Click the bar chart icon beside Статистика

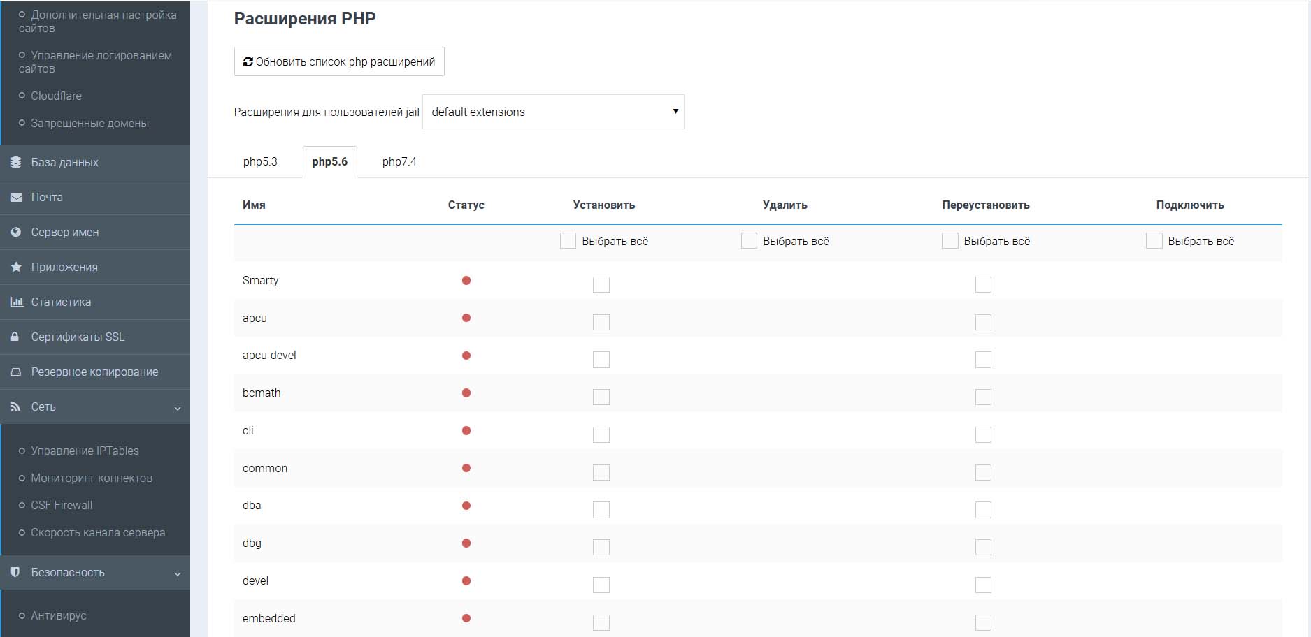tap(16, 302)
